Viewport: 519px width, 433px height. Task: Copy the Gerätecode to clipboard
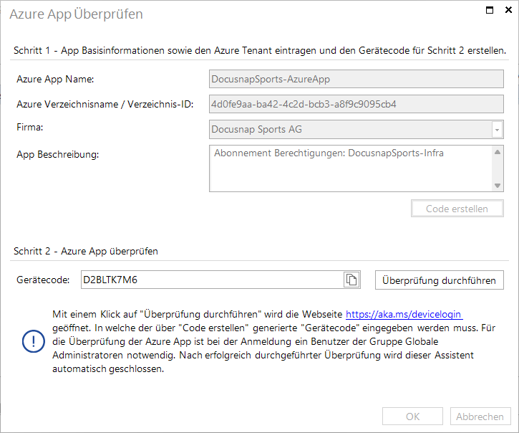coord(351,280)
